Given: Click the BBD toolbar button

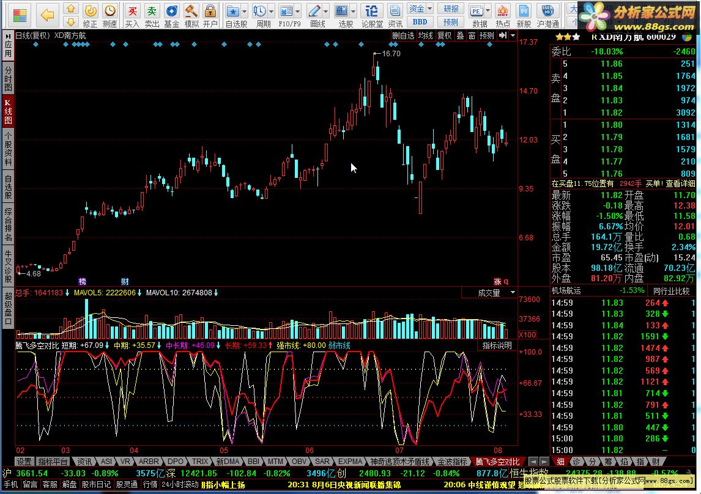Looking at the screenshot, I should [420, 21].
